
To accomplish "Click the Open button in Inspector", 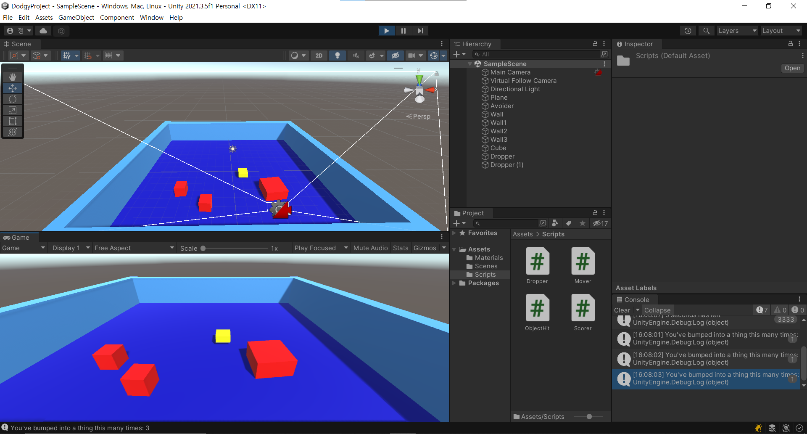I will tap(792, 68).
